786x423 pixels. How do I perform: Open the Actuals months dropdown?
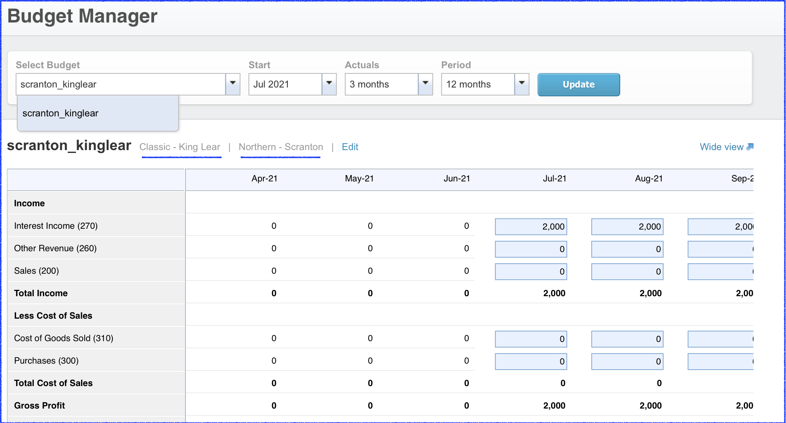click(425, 84)
